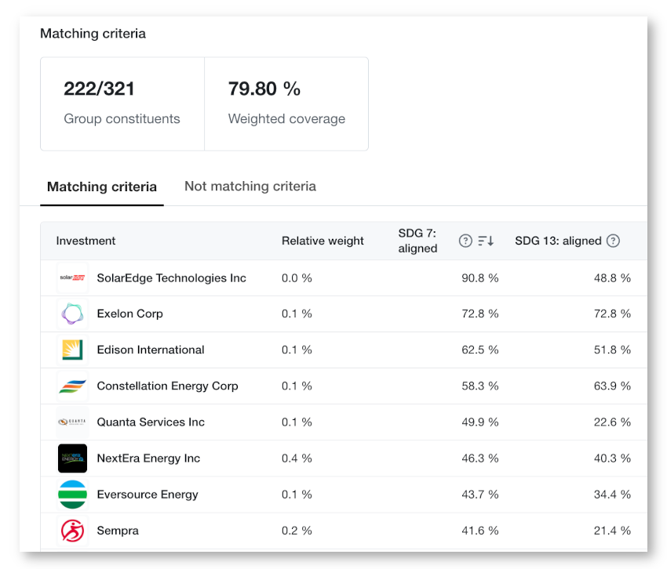The image size is (667, 569).
Task: Select the Group constituents 222/321 card
Action: pos(122,103)
